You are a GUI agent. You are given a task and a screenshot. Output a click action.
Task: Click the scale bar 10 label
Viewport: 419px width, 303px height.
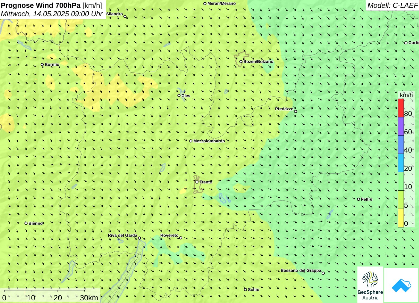pos(31,298)
